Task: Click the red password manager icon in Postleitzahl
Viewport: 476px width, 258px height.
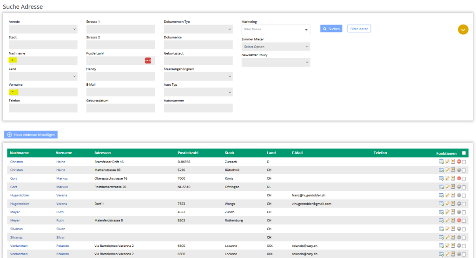Action: pyautogui.click(x=148, y=61)
